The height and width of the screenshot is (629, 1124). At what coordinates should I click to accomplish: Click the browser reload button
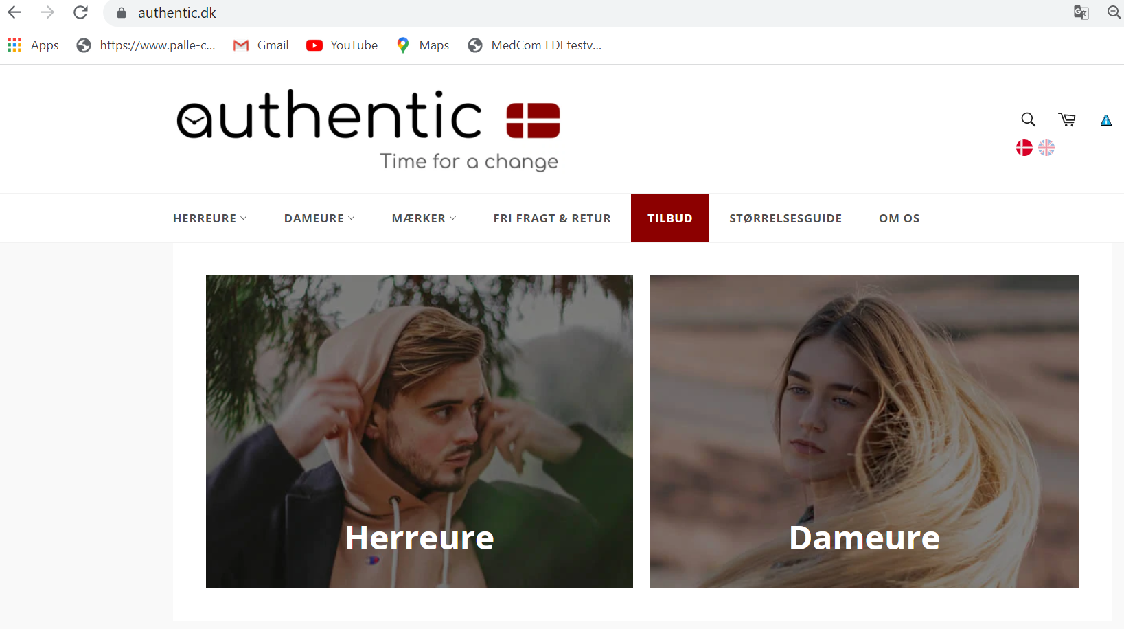pos(80,12)
